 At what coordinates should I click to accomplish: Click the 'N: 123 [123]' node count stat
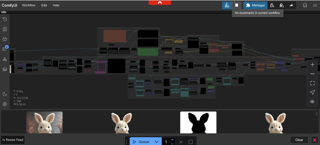click(21, 98)
